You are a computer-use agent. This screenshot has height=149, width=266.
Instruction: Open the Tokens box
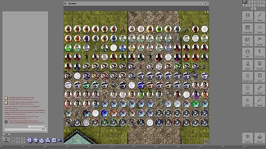(248, 138)
